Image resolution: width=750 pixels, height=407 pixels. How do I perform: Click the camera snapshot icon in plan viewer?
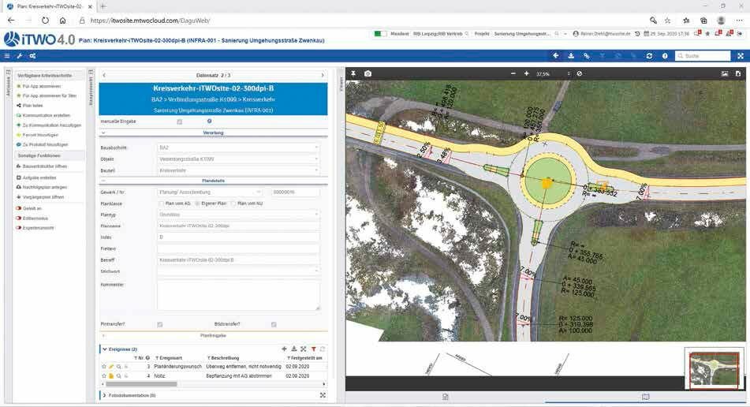[x=368, y=73]
